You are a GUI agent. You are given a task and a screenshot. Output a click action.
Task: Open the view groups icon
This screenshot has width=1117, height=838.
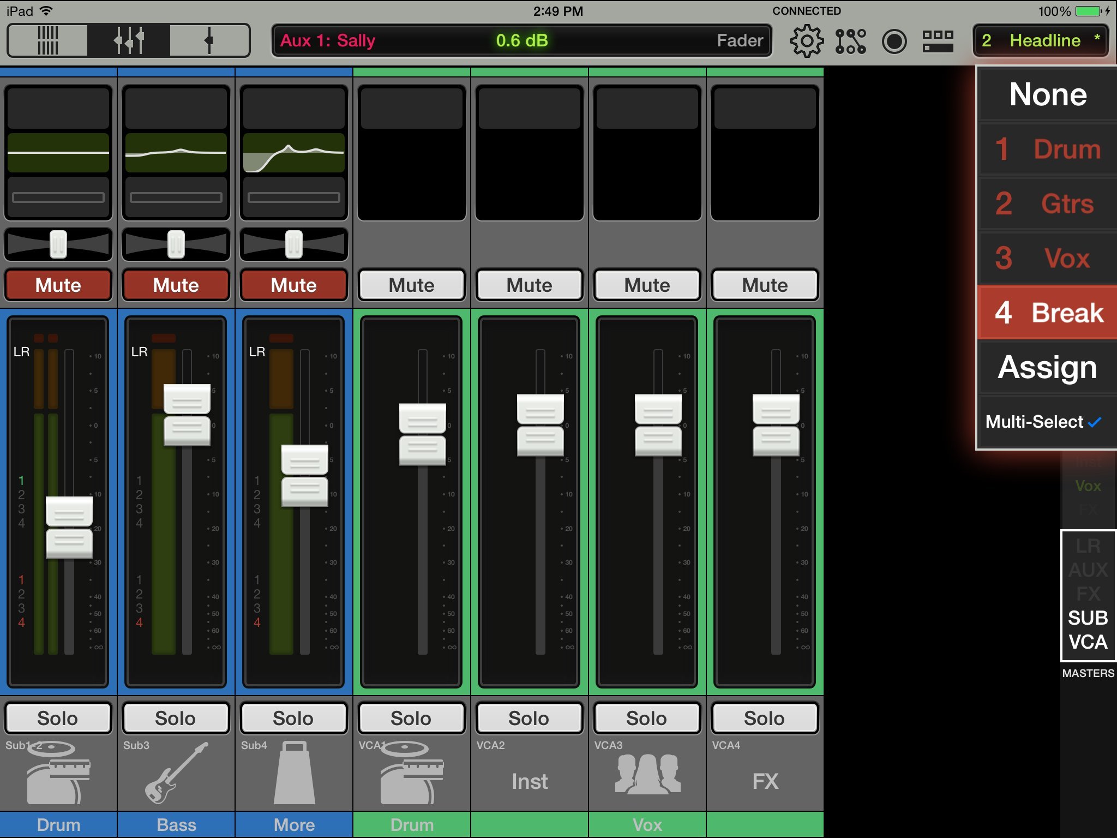point(938,41)
